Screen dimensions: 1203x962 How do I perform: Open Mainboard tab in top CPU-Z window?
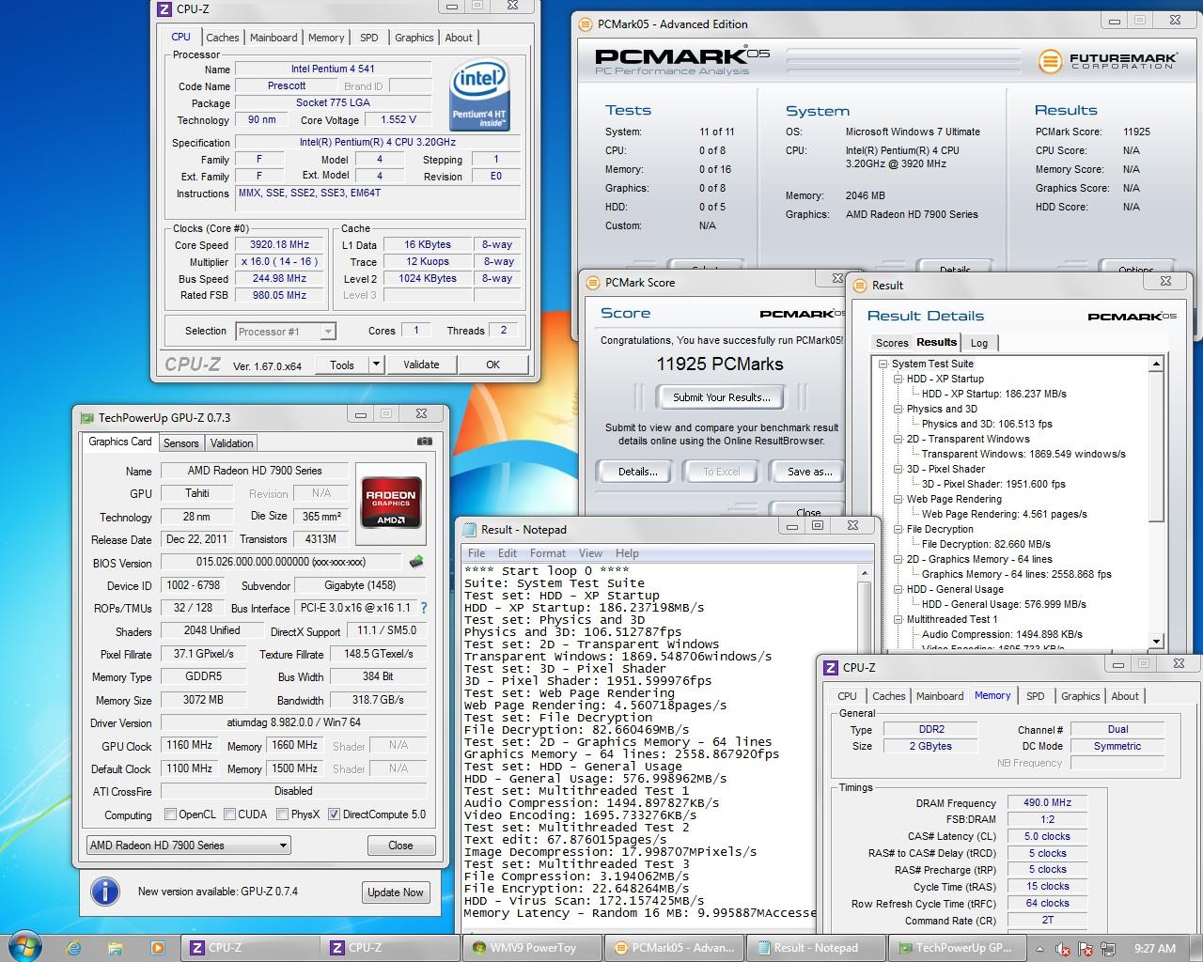coord(273,38)
